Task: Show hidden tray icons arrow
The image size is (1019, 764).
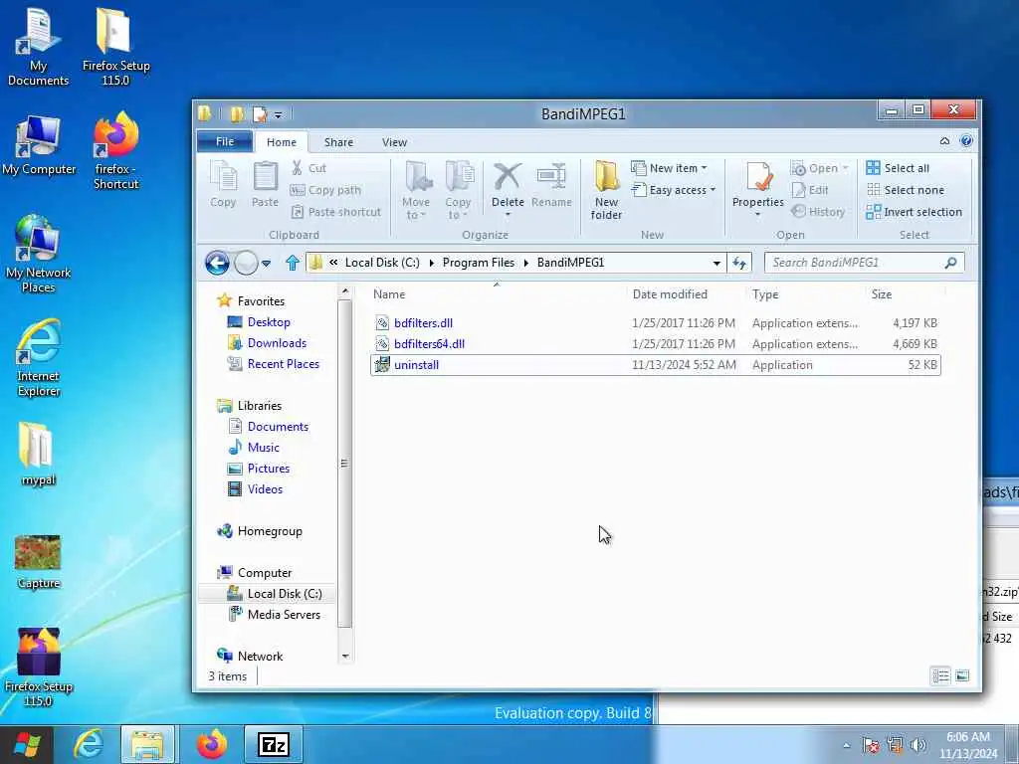Action: click(x=846, y=745)
